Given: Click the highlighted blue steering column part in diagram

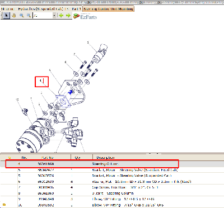Looking at the screenshot, I should click(x=63, y=101).
